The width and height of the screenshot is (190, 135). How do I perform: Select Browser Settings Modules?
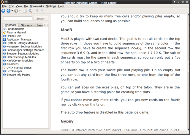(x=23, y=54)
